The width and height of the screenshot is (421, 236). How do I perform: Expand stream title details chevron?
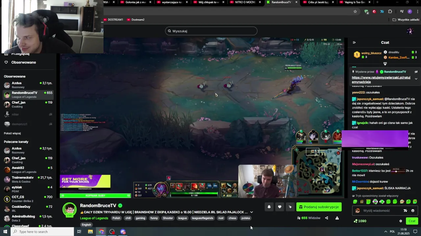click(252, 212)
